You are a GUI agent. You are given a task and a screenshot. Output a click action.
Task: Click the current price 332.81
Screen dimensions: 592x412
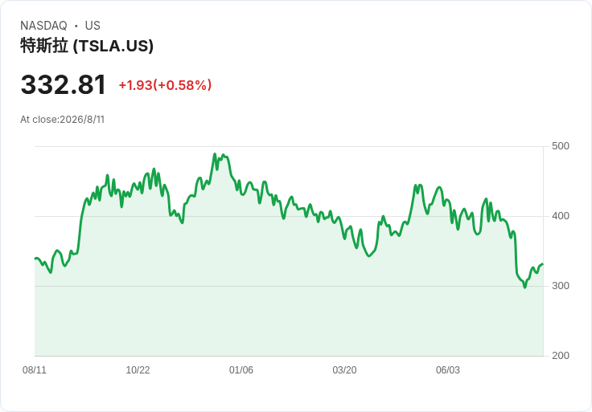pos(63,85)
